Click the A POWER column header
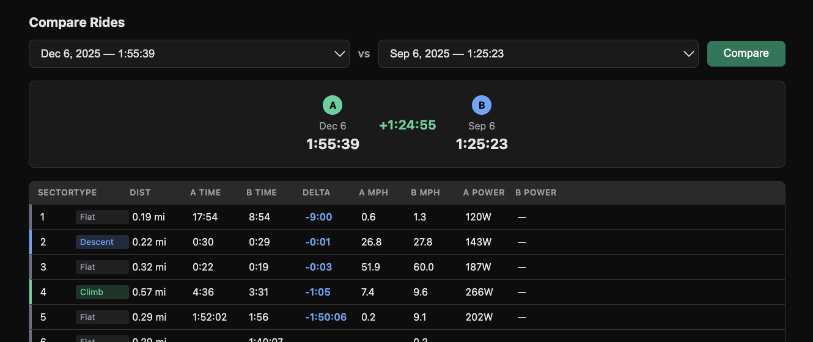The width and height of the screenshot is (813, 342). coord(484,192)
